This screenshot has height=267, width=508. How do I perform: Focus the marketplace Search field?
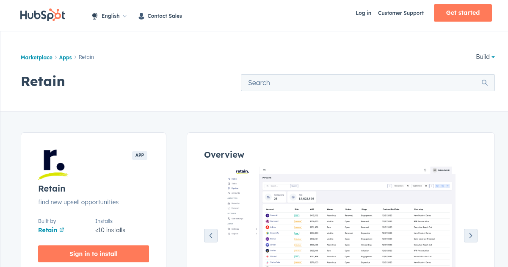pos(367,83)
